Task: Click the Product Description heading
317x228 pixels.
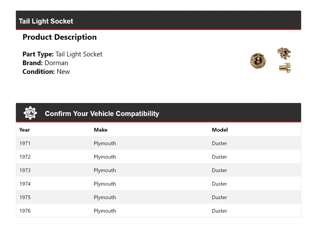Action: [59, 37]
